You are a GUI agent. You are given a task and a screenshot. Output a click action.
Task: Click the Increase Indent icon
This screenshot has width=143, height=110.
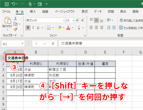tap(114, 28)
